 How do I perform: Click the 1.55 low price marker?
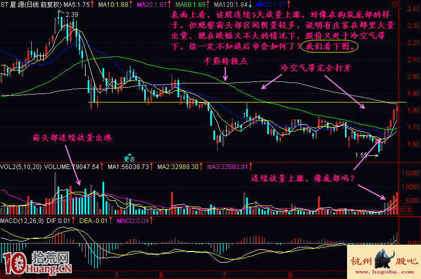tap(361, 155)
